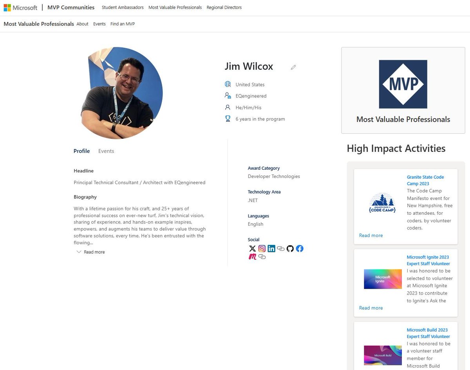This screenshot has width=470, height=370.
Task: Read more about Microsoft Ignite 2023 volunteering
Action: 371,308
